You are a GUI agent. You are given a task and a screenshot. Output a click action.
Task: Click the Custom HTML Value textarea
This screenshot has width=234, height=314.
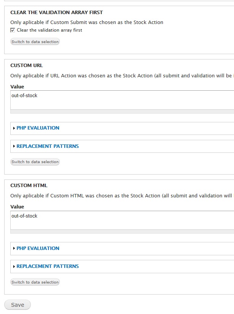114,221
